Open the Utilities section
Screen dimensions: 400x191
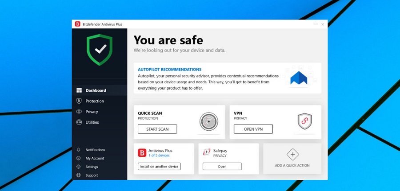100,122
